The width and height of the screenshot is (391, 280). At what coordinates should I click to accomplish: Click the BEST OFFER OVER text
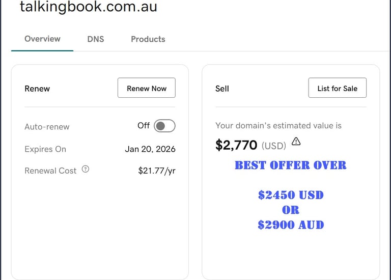(x=290, y=165)
